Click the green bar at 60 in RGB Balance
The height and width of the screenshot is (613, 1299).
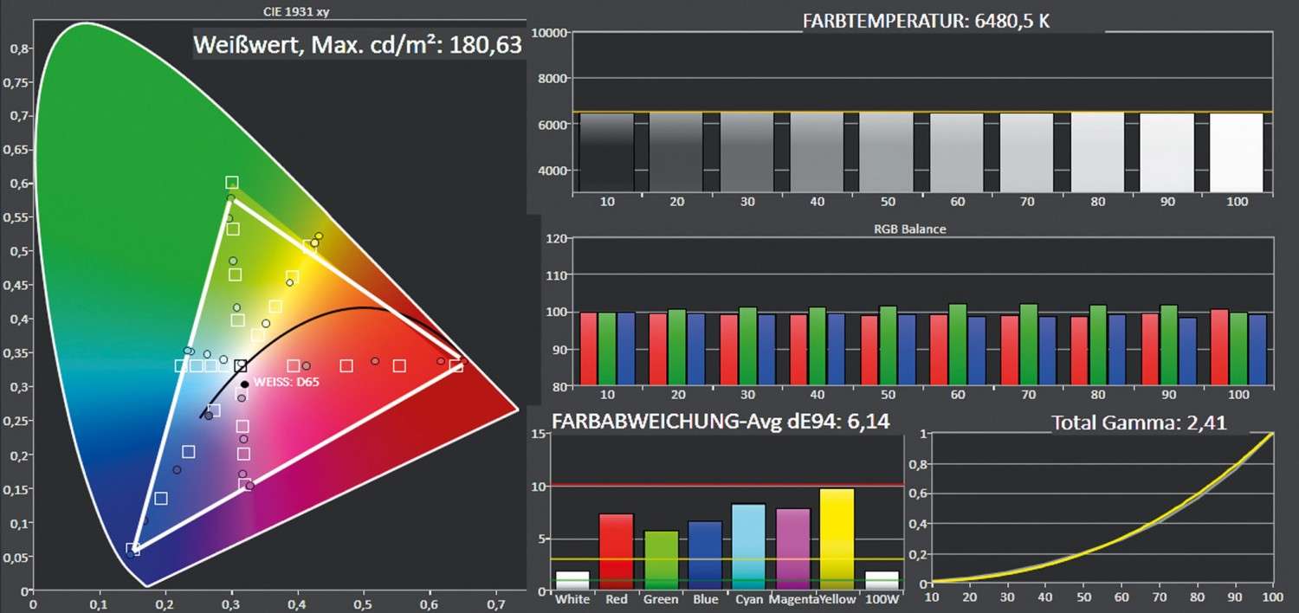point(958,345)
